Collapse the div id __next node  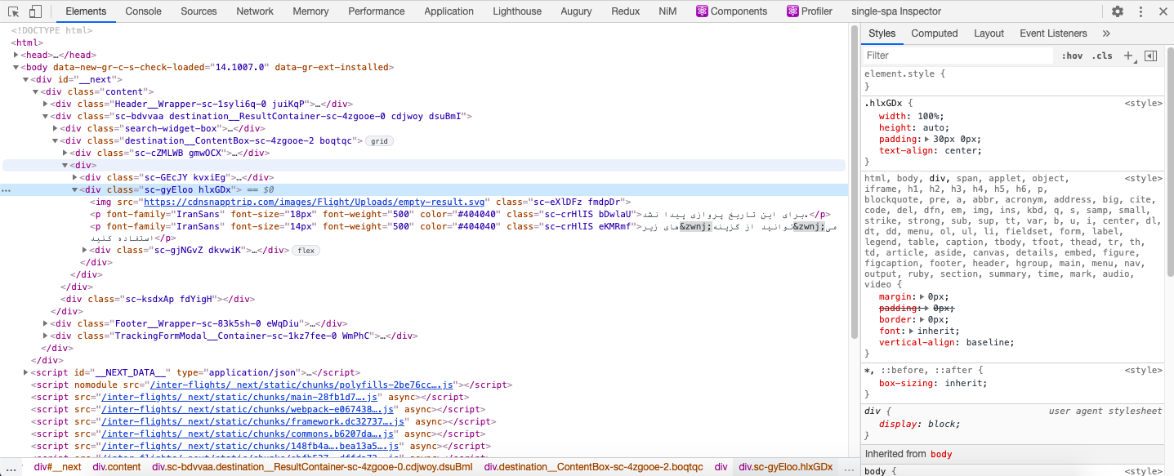coord(26,80)
